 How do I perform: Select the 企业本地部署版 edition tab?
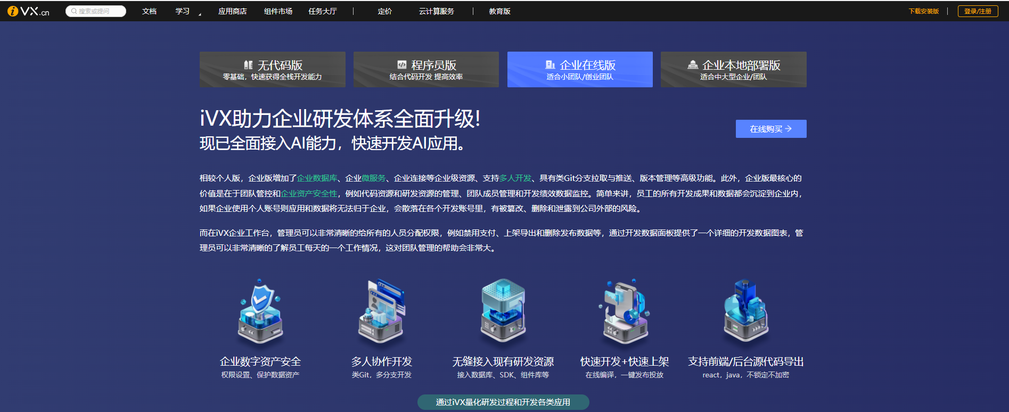734,69
